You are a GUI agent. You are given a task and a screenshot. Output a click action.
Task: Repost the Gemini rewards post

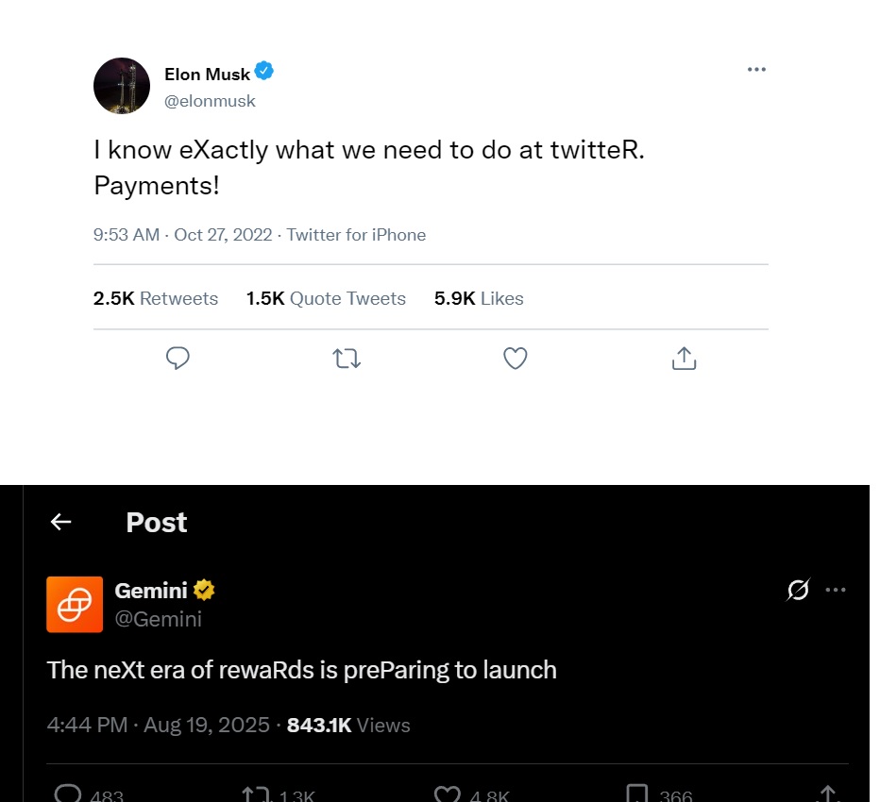[256, 794]
